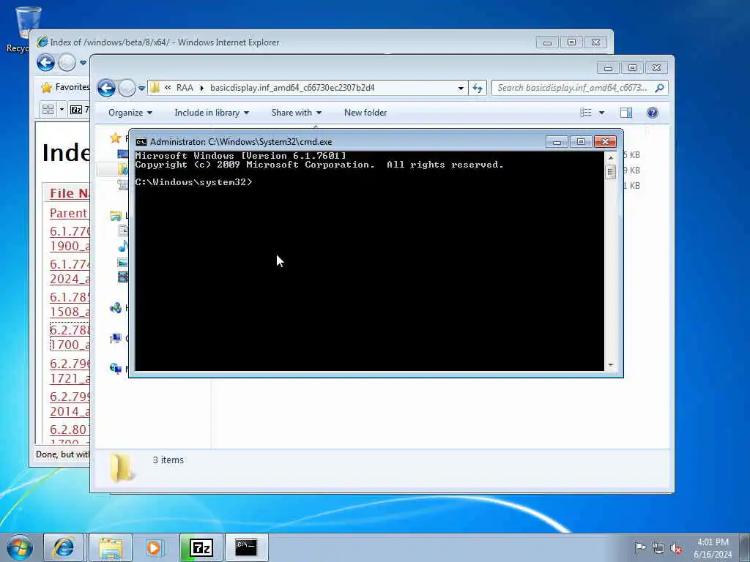Image resolution: width=750 pixels, height=562 pixels.
Task: Open Explorer help with the question-mark icon
Action: tap(653, 113)
